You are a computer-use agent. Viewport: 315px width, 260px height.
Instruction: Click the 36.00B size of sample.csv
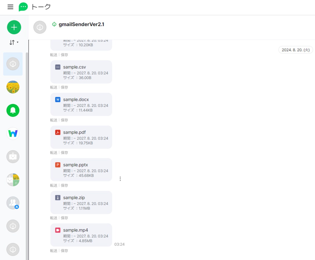tap(85, 78)
